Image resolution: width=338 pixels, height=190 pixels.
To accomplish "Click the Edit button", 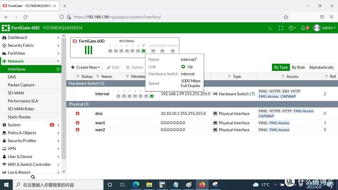I will point(113,67).
